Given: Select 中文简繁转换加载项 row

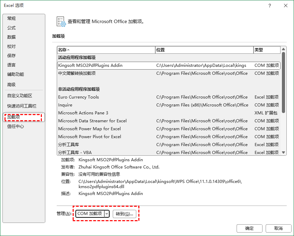Looking at the screenshot, I should [x=169, y=73].
